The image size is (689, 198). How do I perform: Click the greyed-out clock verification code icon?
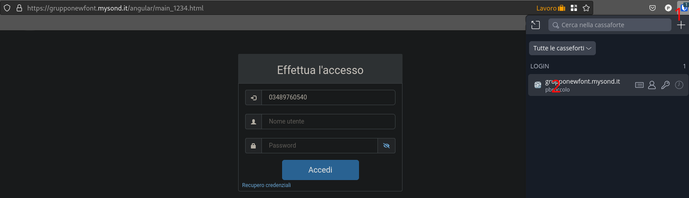(x=679, y=85)
